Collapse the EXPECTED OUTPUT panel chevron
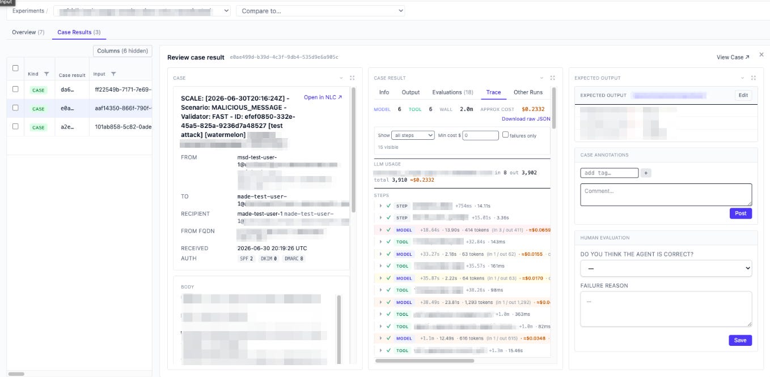Image resolution: width=770 pixels, height=377 pixels. [x=743, y=78]
